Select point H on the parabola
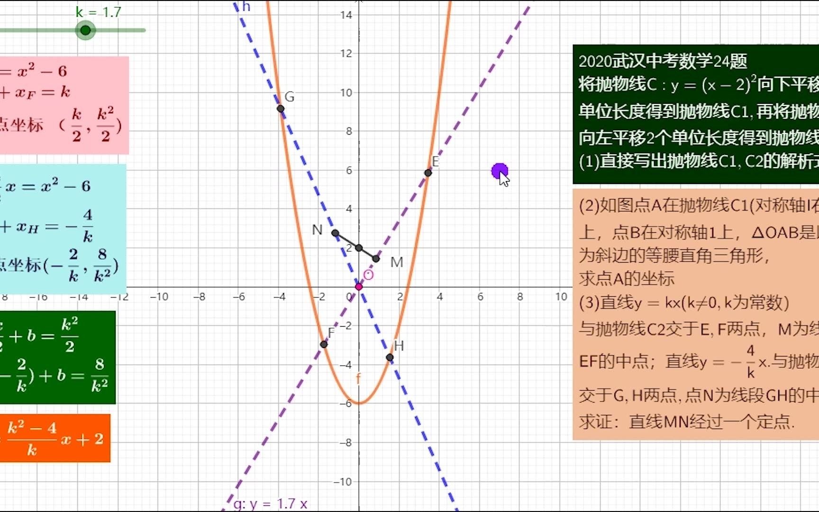Viewport: 819px width, 512px height. [390, 357]
